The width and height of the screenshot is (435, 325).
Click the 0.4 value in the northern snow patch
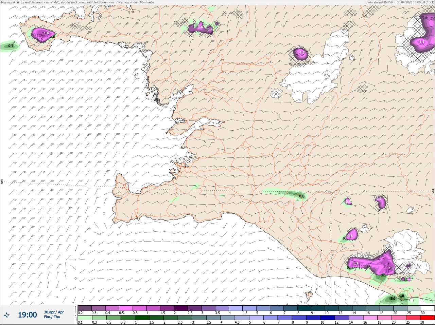click(x=210, y=30)
